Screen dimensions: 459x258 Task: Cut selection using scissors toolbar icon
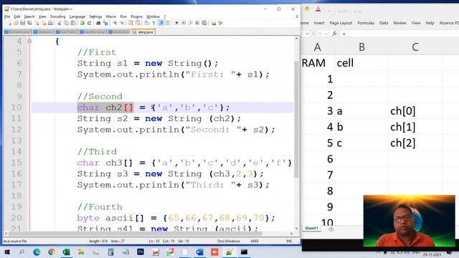point(60,23)
